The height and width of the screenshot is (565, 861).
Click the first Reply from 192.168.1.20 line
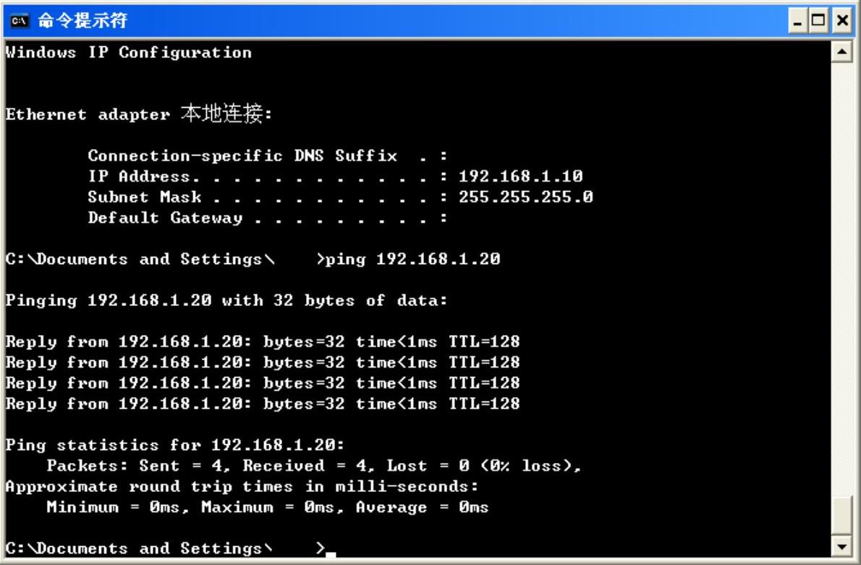[263, 341]
